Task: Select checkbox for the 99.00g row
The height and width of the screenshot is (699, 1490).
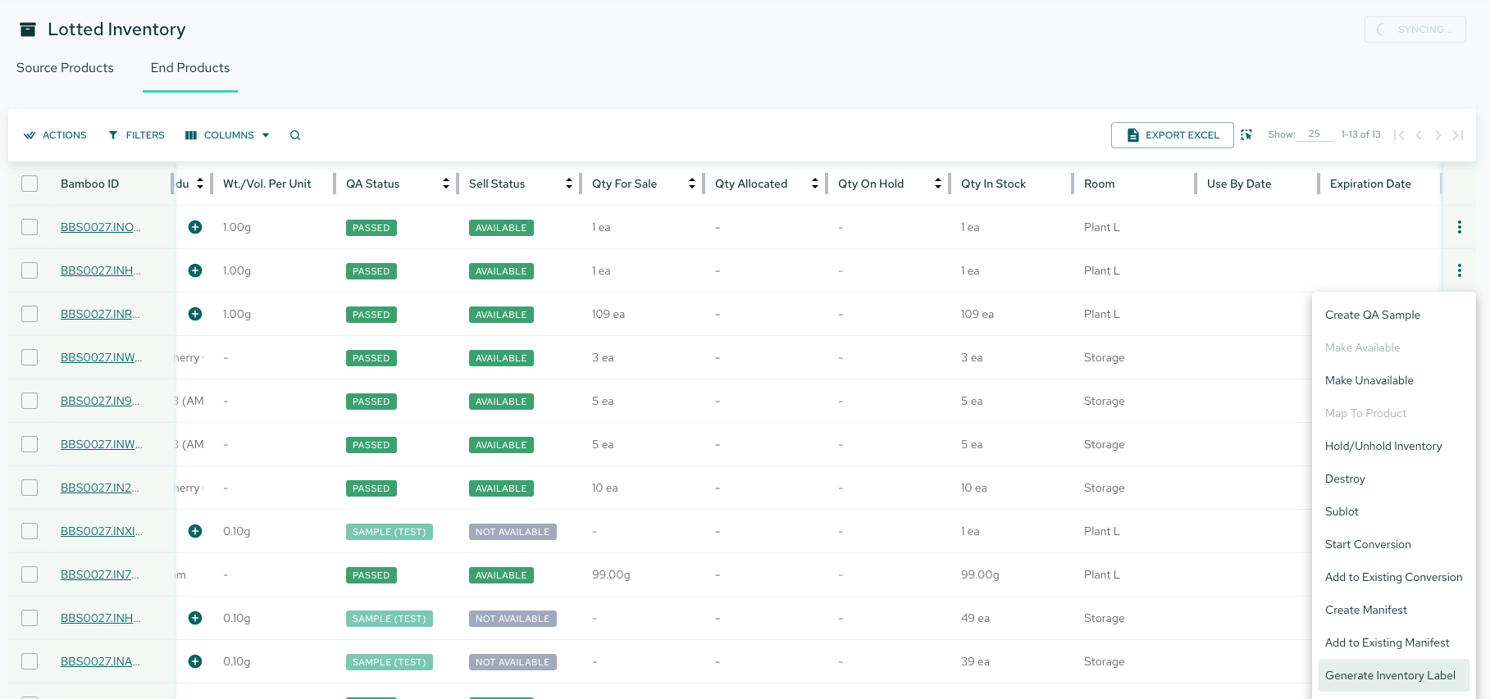Action: [x=30, y=574]
